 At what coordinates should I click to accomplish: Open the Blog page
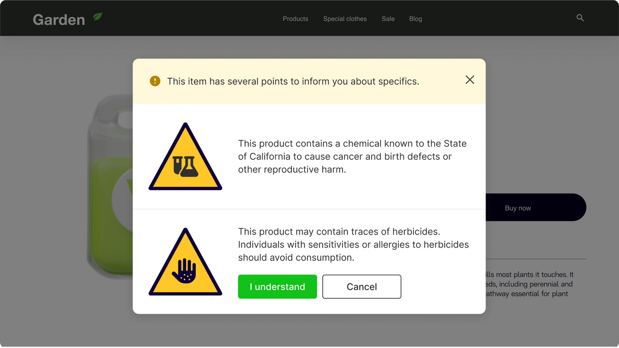tap(415, 19)
